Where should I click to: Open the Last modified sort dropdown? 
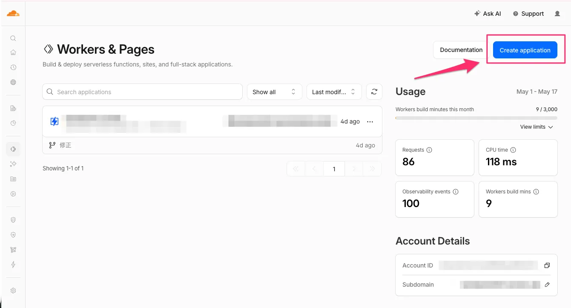(x=334, y=92)
